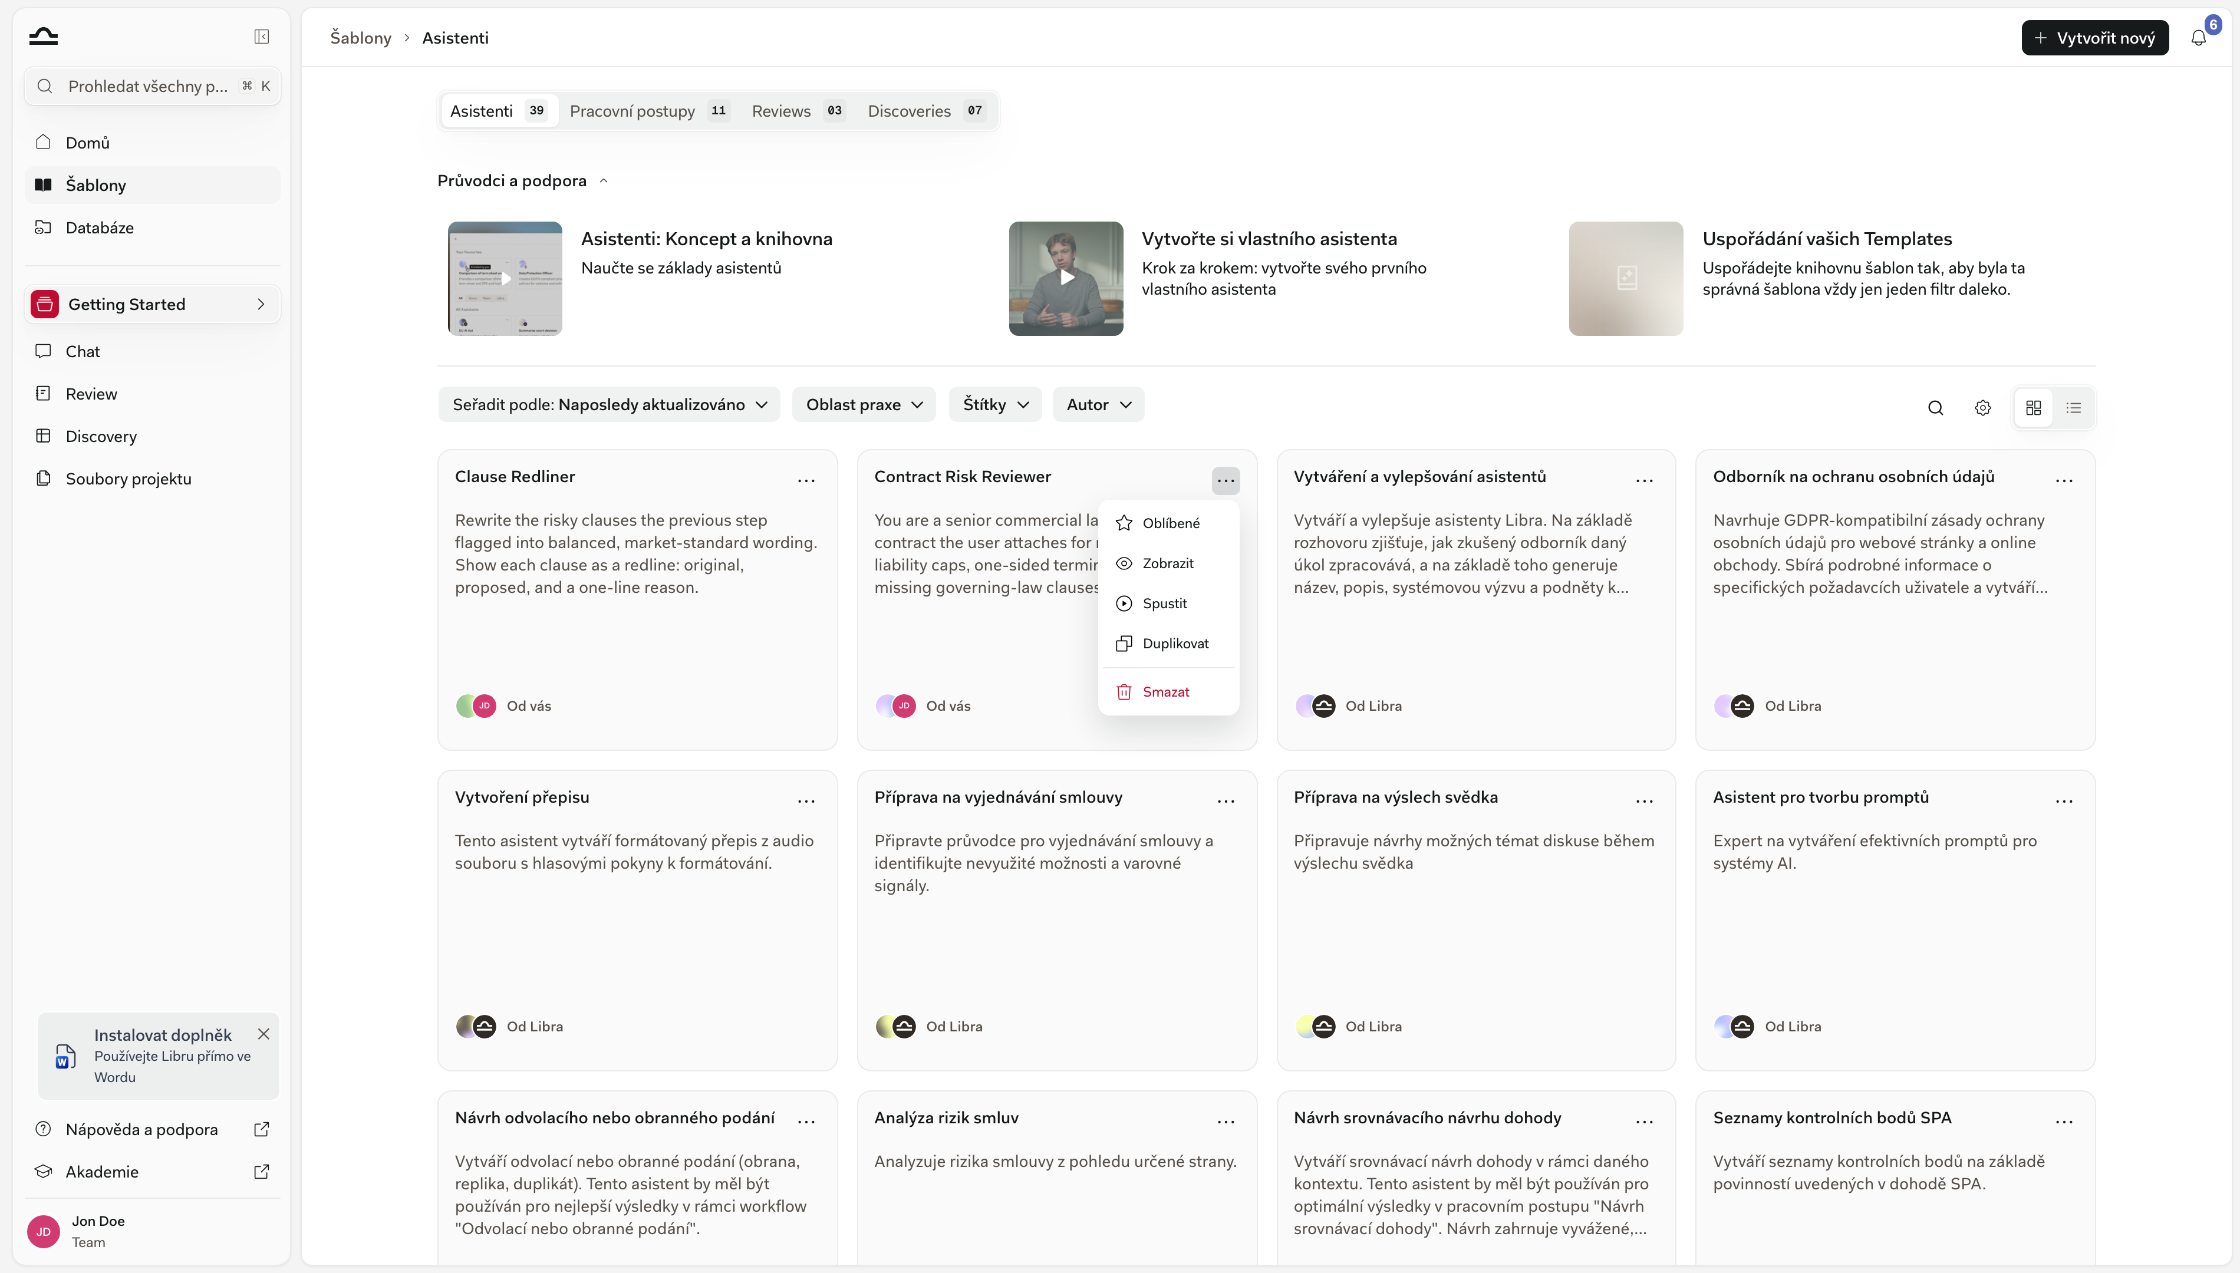Switch to Pracovní postupy tab
This screenshot has width=2240, height=1273.
click(x=648, y=111)
